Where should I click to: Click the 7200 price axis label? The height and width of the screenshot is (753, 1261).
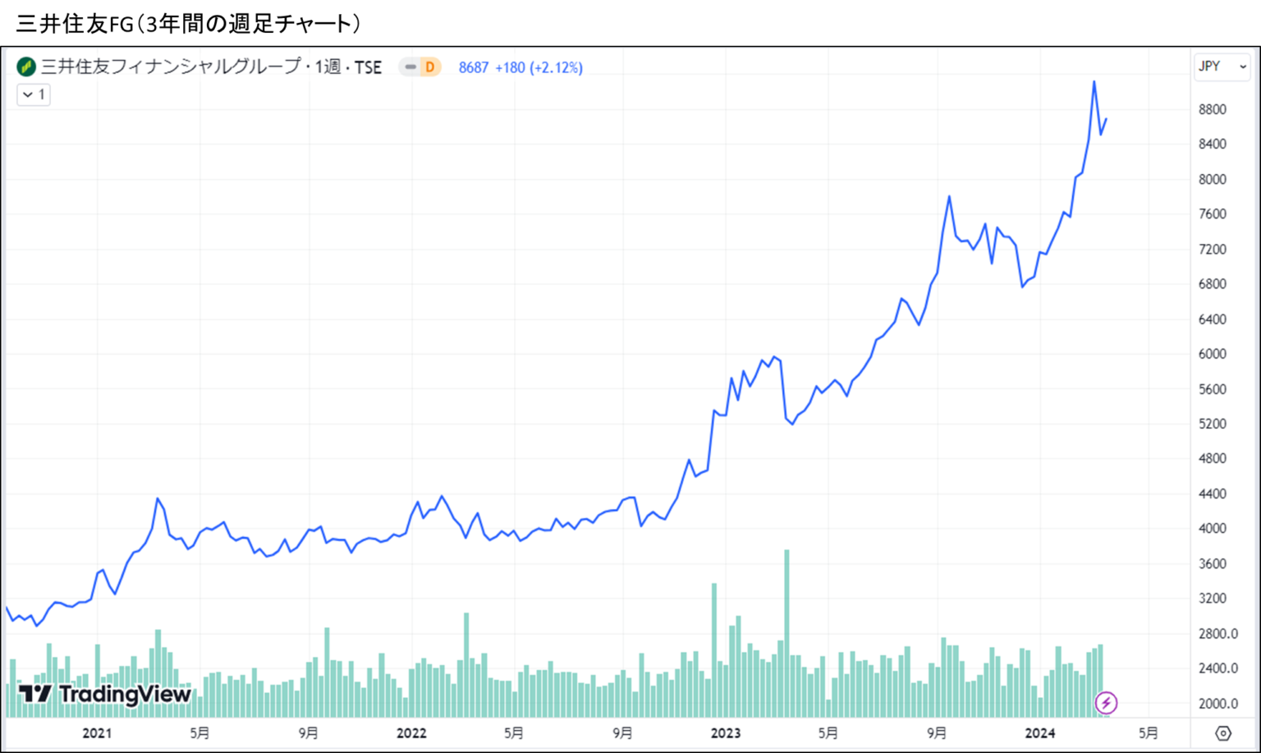[x=1213, y=249]
